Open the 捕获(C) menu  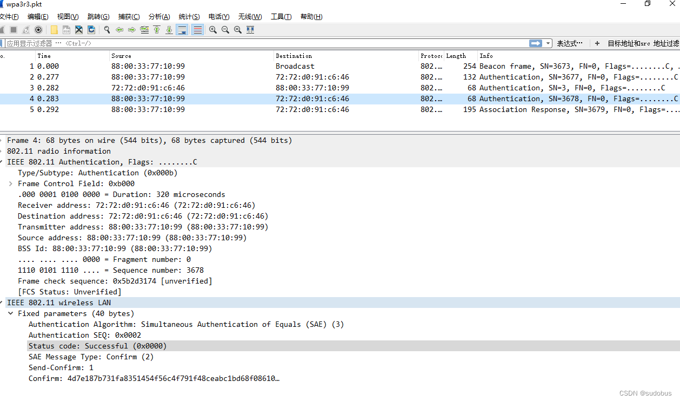(129, 17)
